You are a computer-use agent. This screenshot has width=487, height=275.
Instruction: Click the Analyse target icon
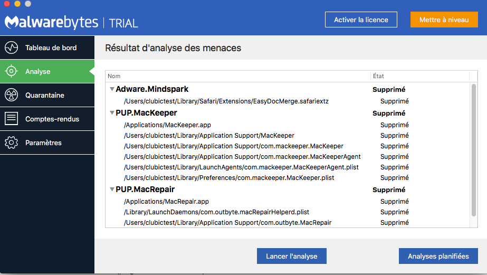(12, 71)
